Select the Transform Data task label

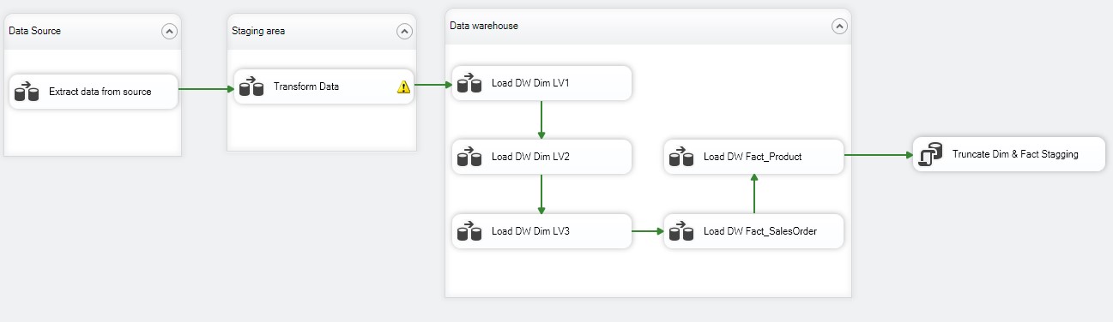point(306,86)
